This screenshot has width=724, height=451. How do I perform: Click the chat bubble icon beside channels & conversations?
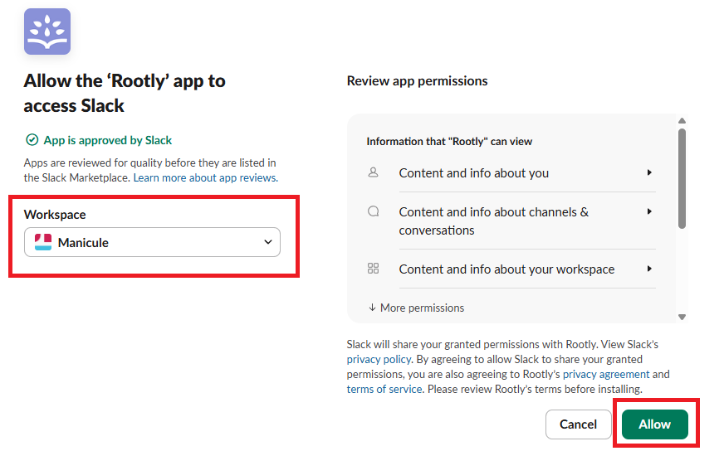(x=373, y=211)
